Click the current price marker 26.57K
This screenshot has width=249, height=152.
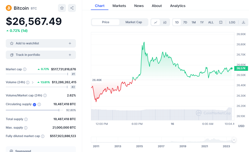[x=241, y=68]
